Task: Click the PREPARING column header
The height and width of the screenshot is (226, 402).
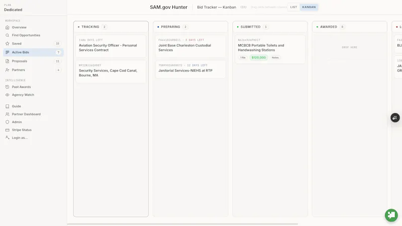Action: click(190, 27)
